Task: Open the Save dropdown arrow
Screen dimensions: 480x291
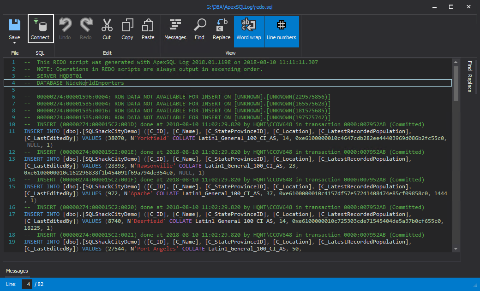Action: pyautogui.click(x=15, y=43)
